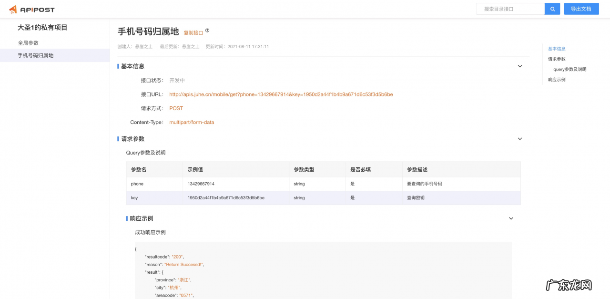Jump to 基本信息 via the right anchor
The height and width of the screenshot is (299, 610).
[x=556, y=48]
